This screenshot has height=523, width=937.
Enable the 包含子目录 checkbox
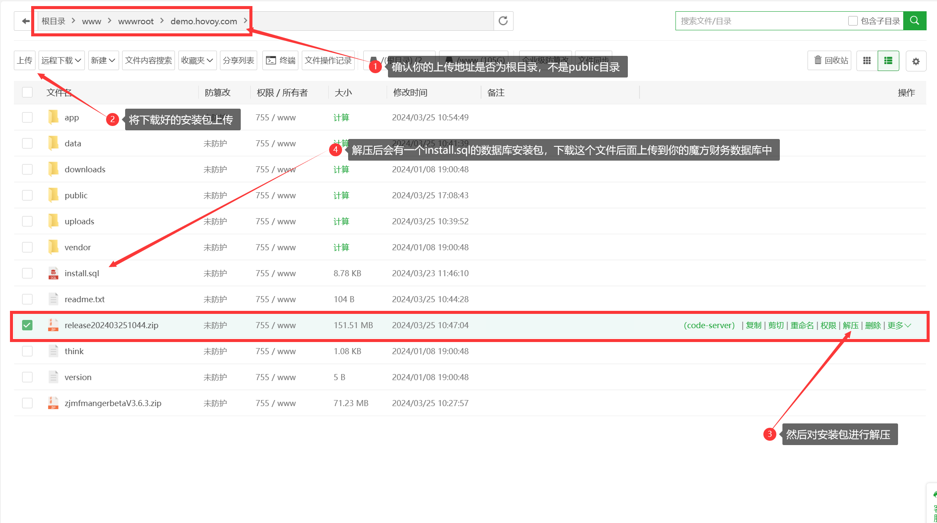[853, 21]
